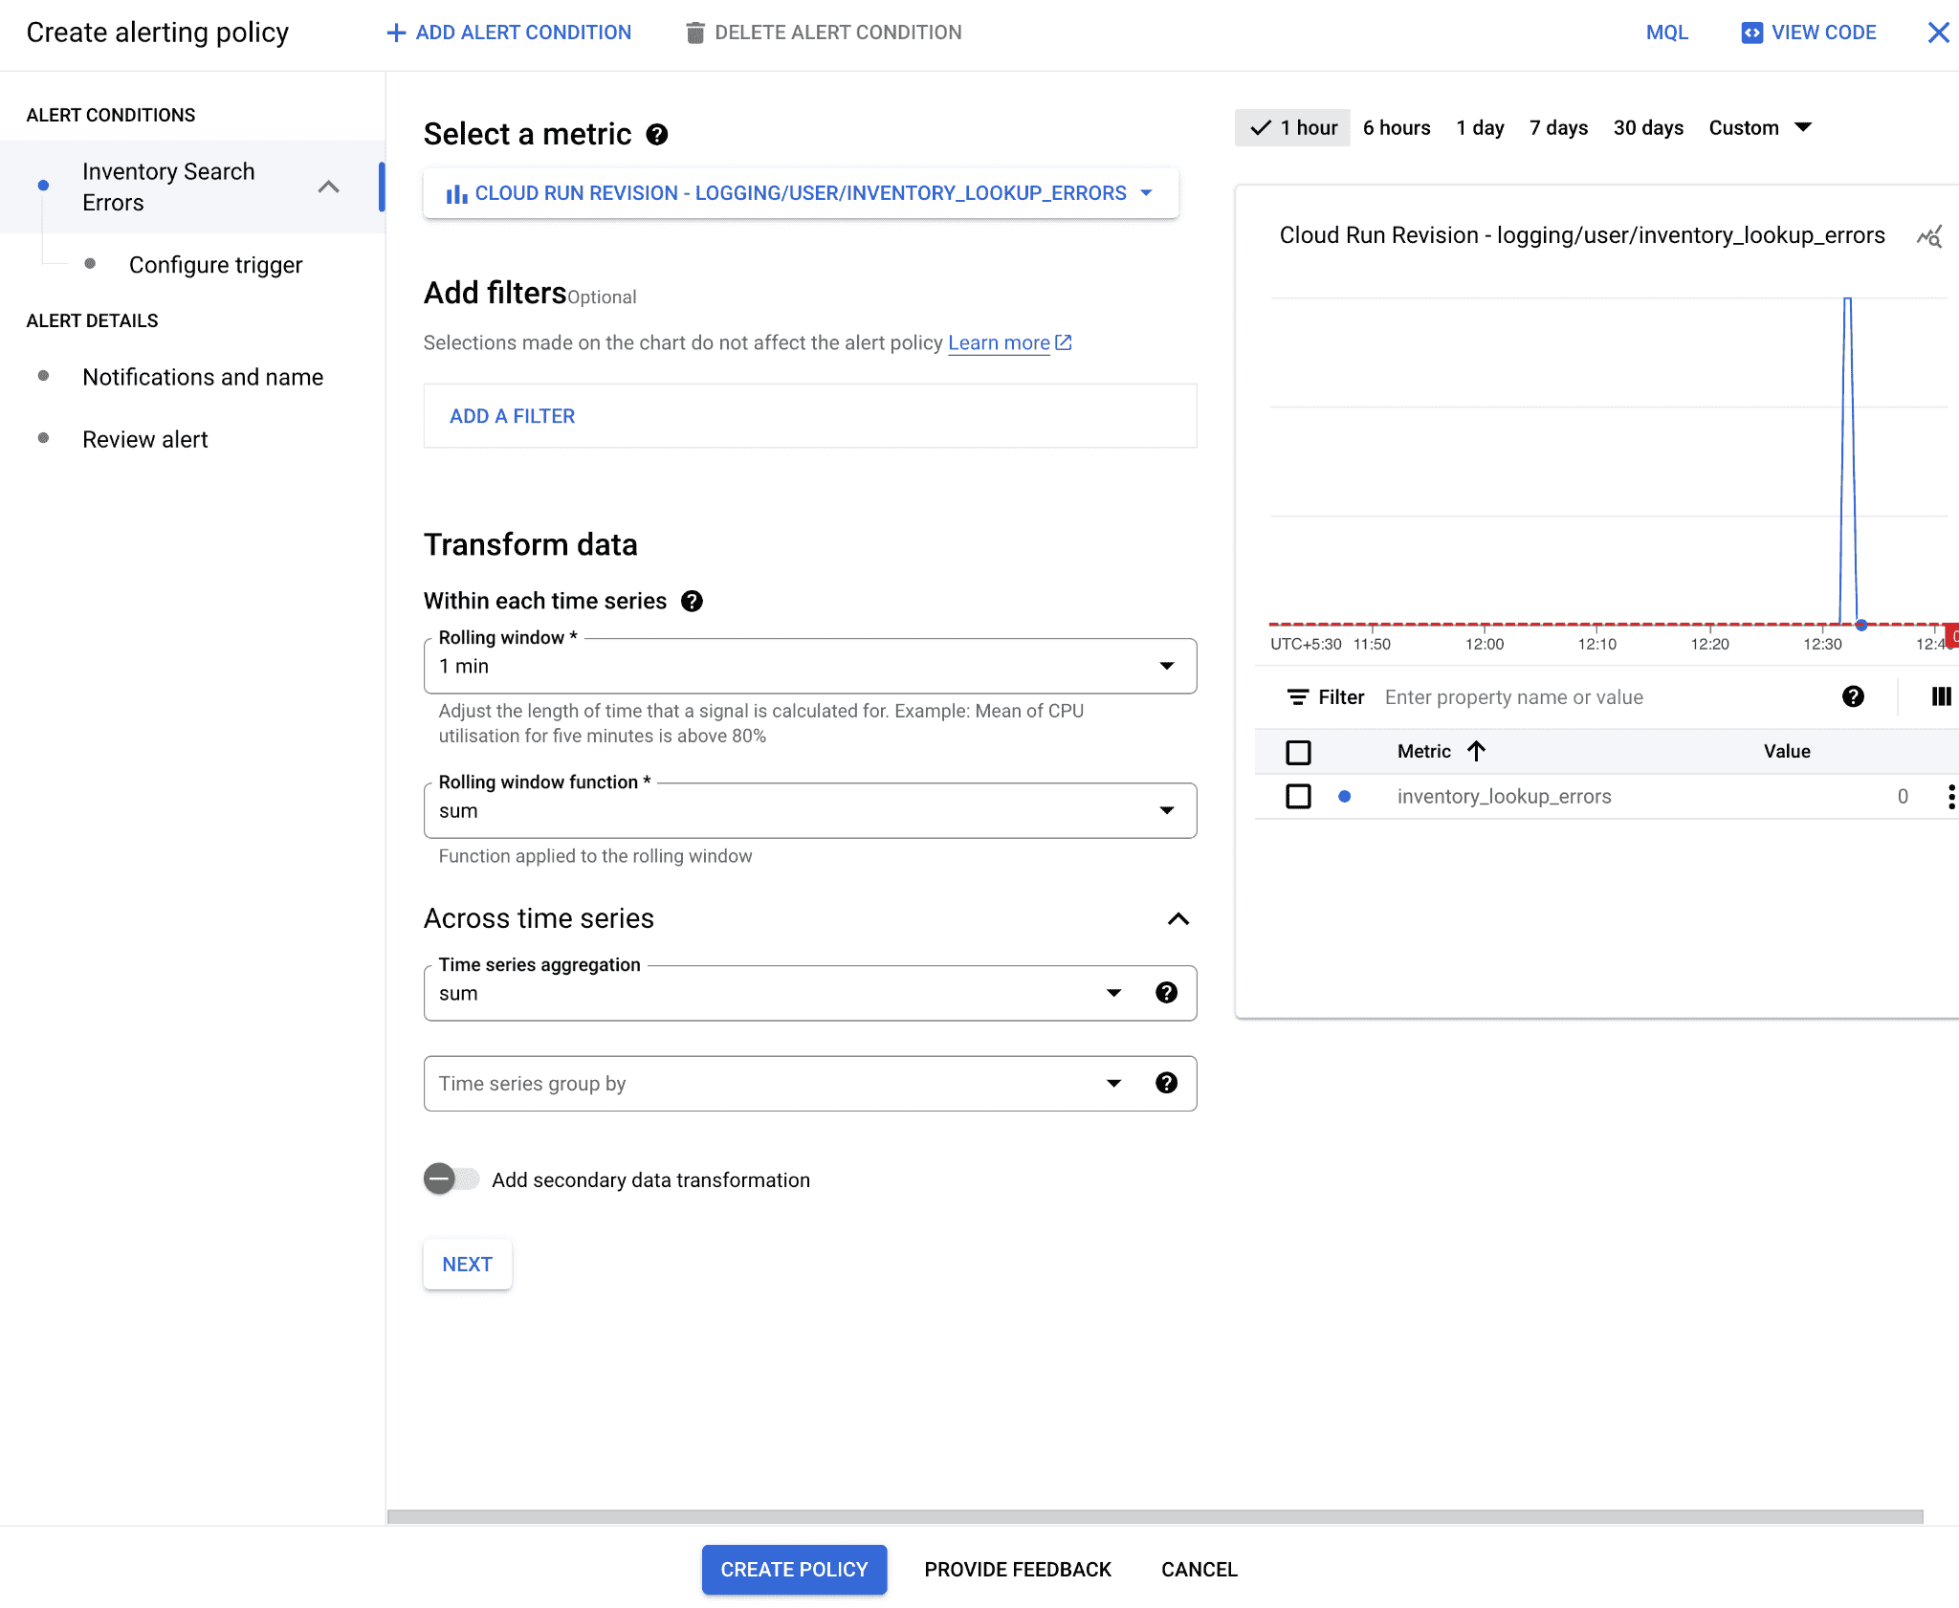Open the three-dot menu for inventory_lookup_errors row

point(1951,796)
